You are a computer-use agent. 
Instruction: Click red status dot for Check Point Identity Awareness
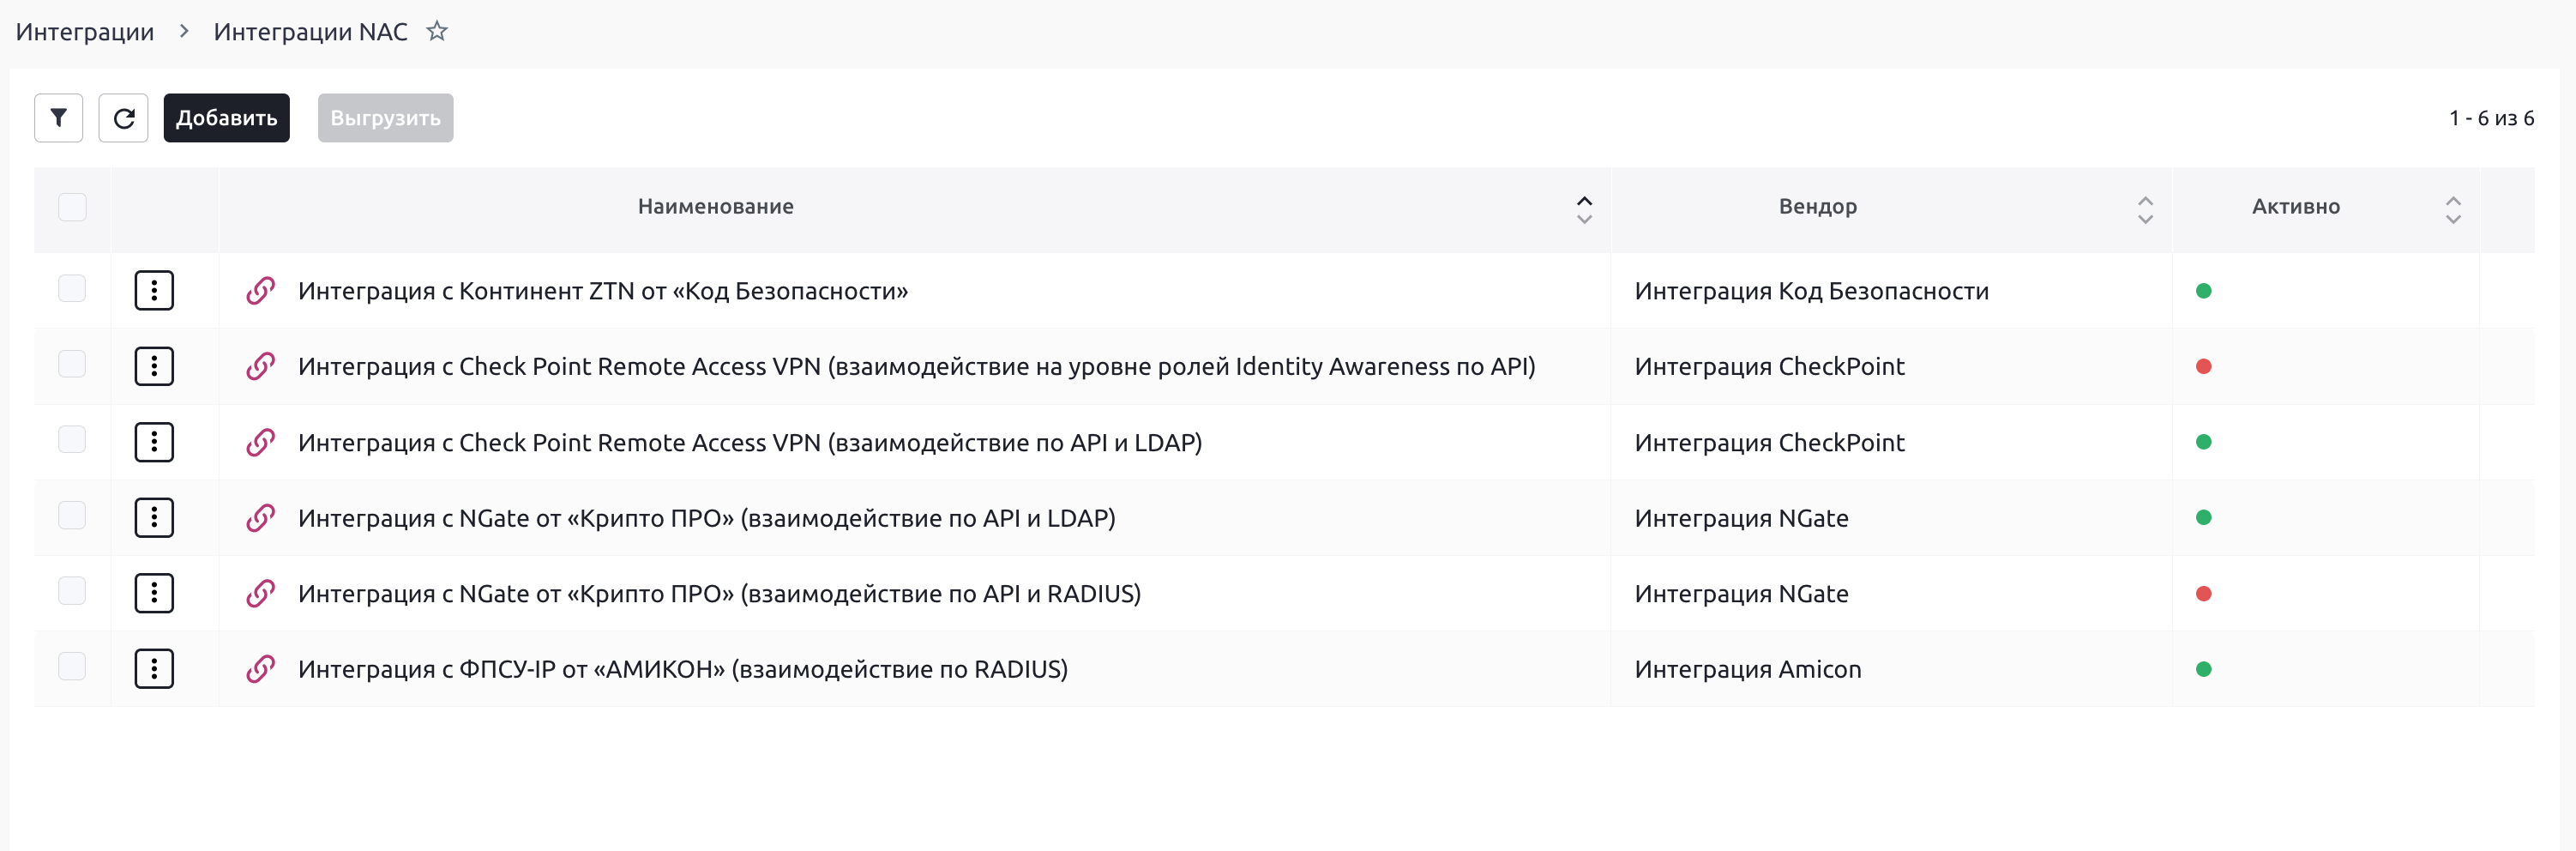click(x=2203, y=367)
